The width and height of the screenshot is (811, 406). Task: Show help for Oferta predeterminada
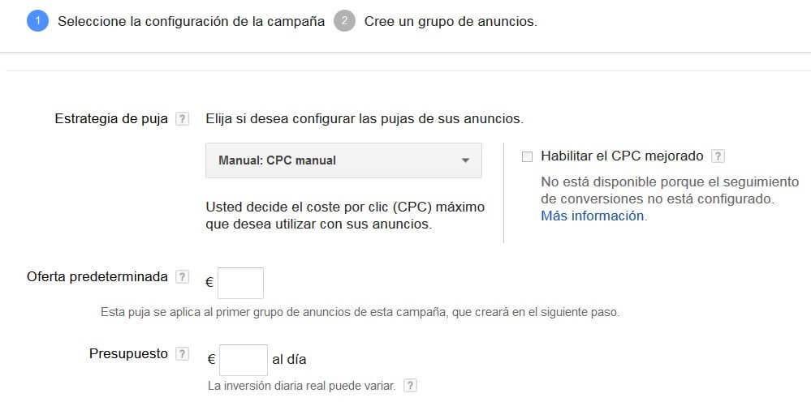182,277
